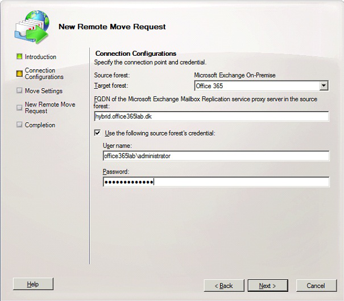Screen dimensions: 344x301
Task: Select the Connection Configurations step label
Action: (44, 73)
